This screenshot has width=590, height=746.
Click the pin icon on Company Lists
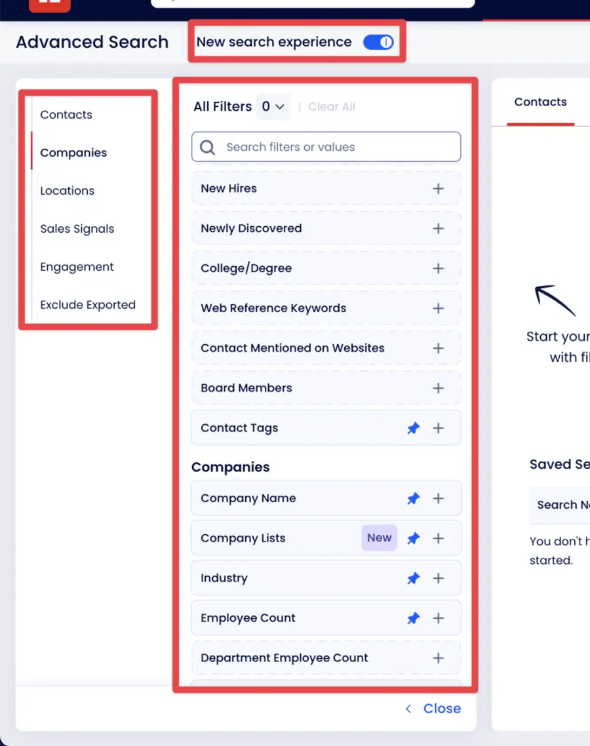click(413, 538)
